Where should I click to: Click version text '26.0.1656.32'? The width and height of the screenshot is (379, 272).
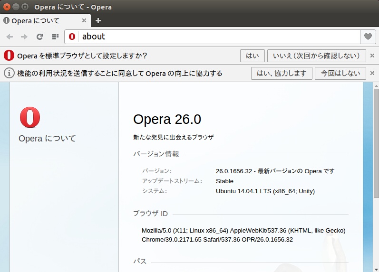(x=234, y=171)
